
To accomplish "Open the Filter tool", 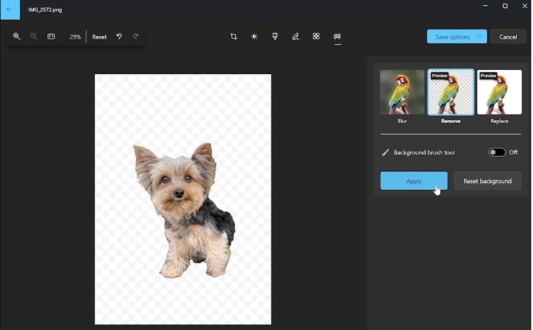I will [x=275, y=37].
